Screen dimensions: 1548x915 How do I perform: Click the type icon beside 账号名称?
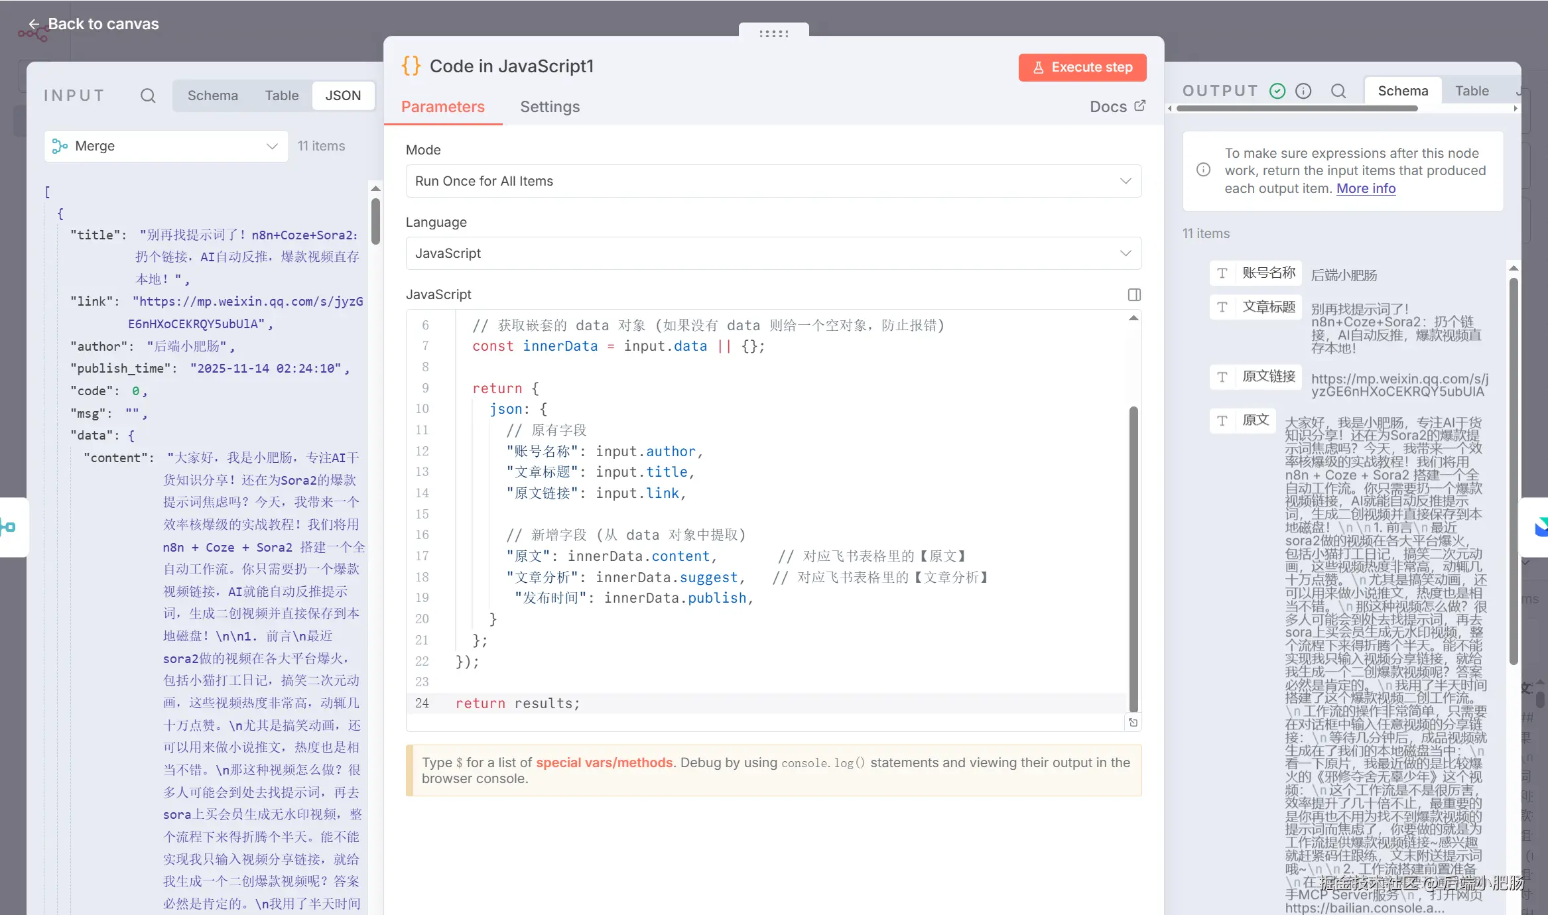click(x=1222, y=273)
